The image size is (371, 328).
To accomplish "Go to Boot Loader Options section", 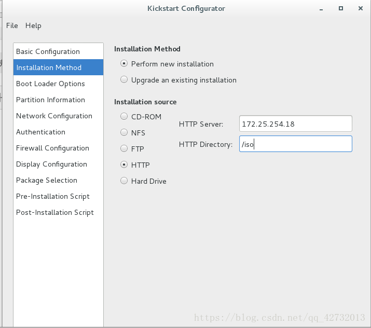I will [x=59, y=84].
